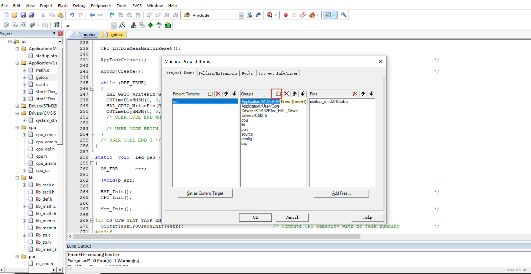The image size is (531, 274).
Task: Pin the Project panel
Action: point(54,34)
